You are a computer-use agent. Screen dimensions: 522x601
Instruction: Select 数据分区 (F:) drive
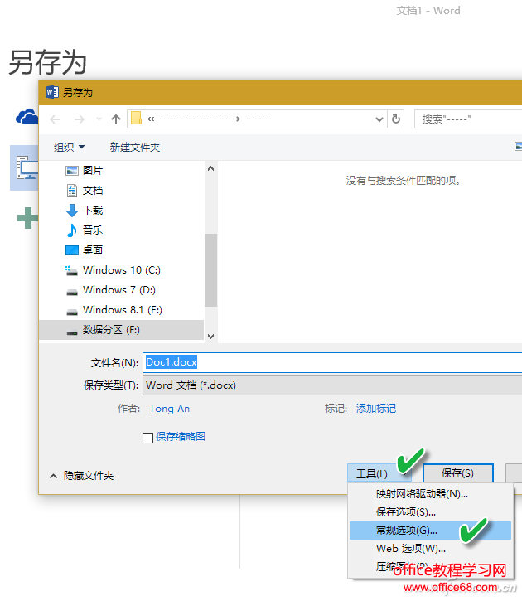[122, 330]
